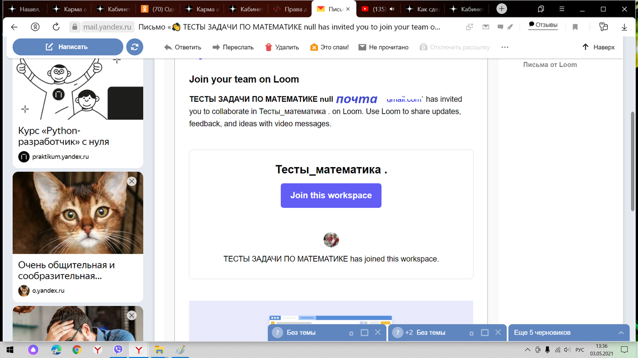
Task: Reload the page with the circular arrow
Action: tap(56, 27)
